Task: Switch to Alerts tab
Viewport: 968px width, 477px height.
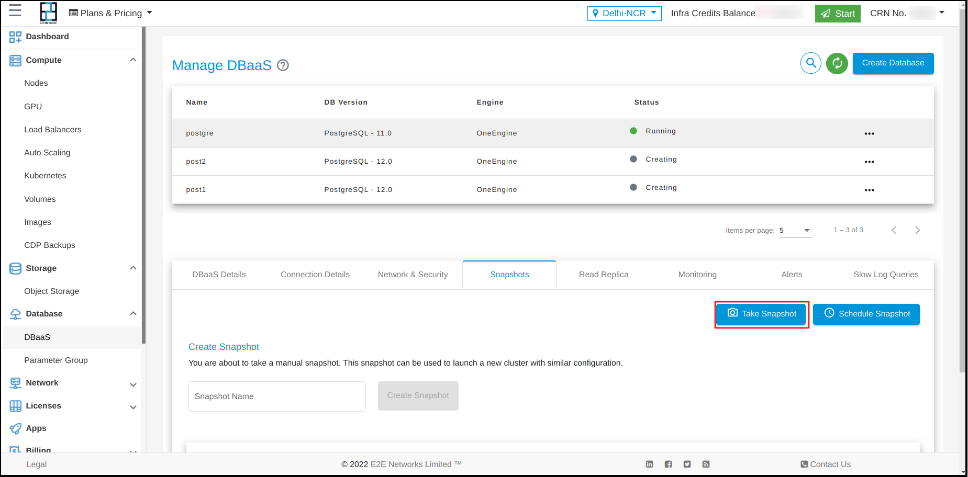Action: tap(792, 275)
